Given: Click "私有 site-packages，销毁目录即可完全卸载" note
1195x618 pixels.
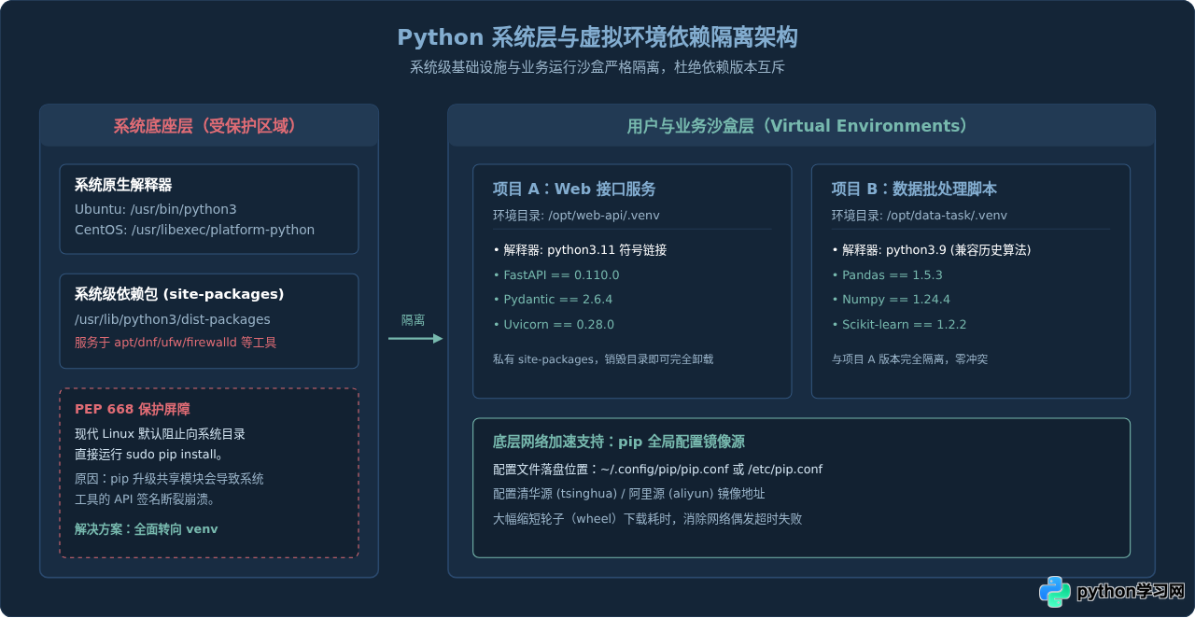Looking at the screenshot, I should click(603, 358).
